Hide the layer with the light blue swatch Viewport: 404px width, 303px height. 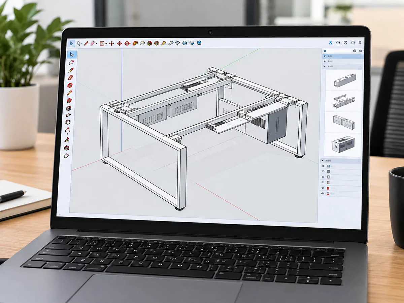tap(323, 166)
